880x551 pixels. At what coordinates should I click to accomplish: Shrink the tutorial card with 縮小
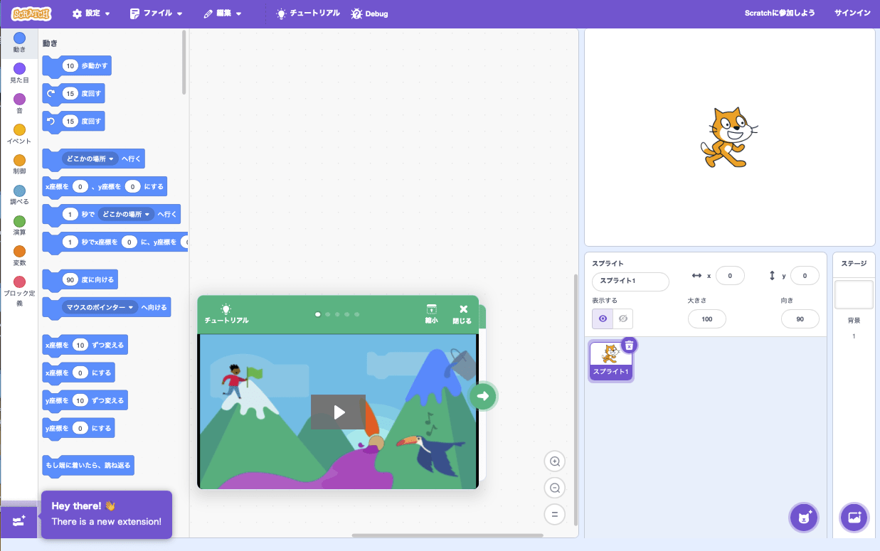pos(431,314)
